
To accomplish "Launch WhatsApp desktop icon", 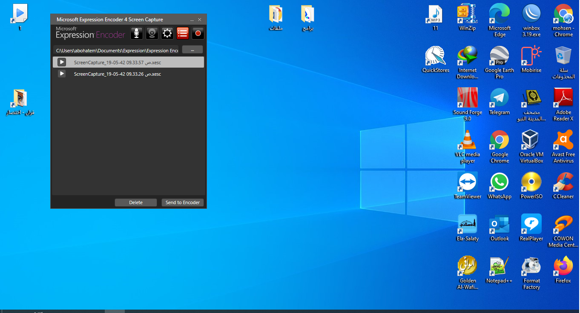I will coord(500,185).
